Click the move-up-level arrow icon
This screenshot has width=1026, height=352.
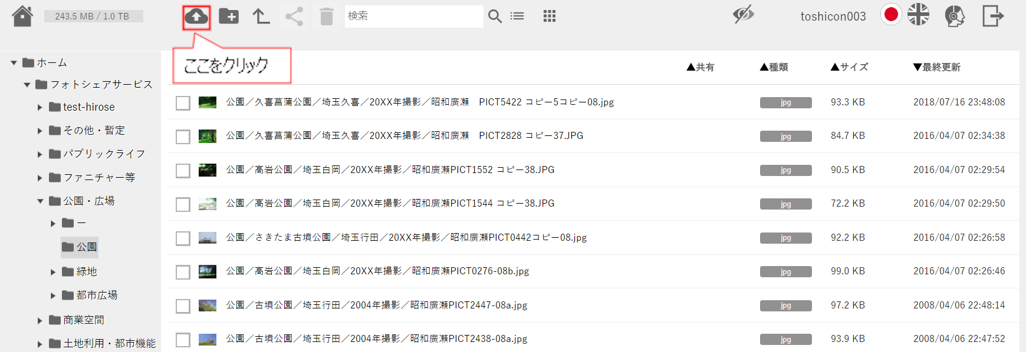[261, 16]
